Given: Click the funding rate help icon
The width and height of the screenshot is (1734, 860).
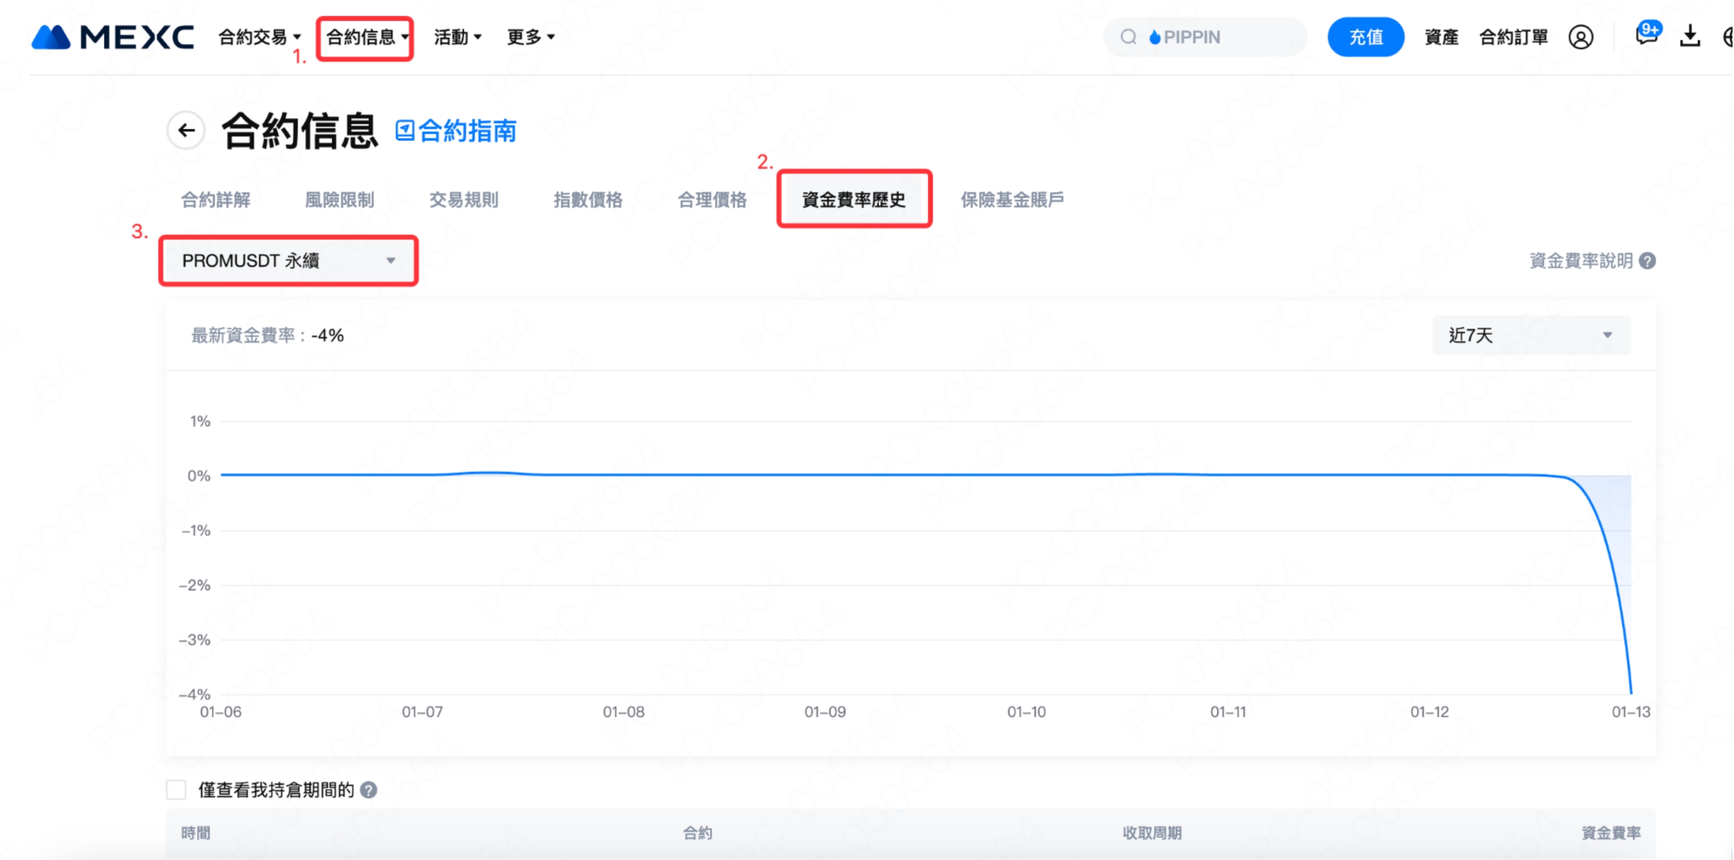Looking at the screenshot, I should point(1647,261).
